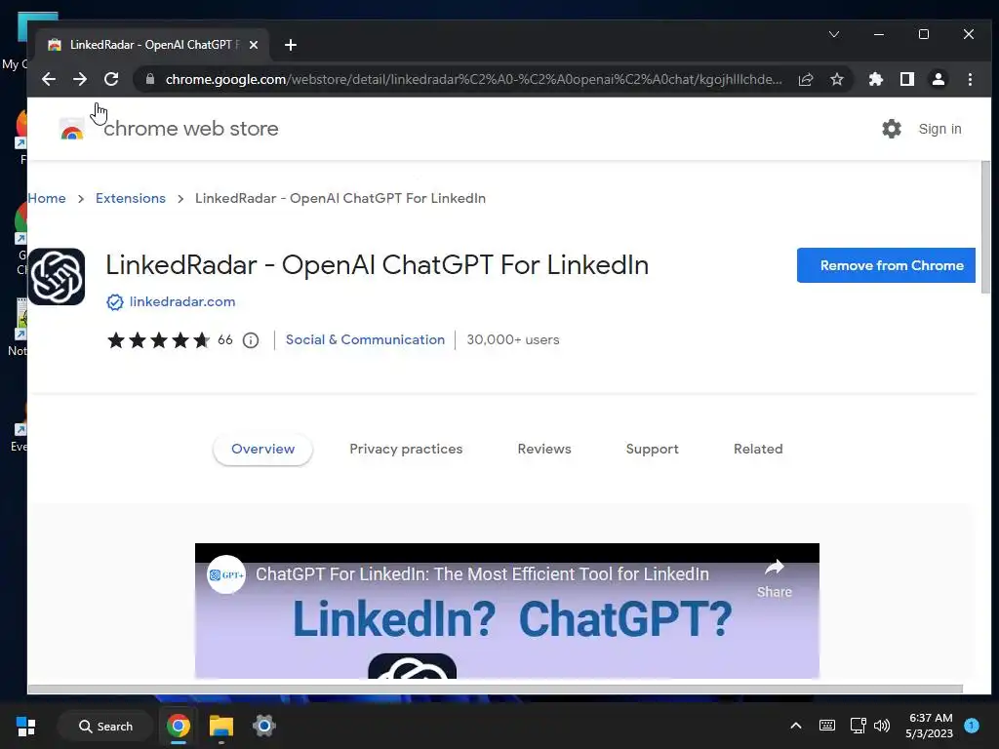Open touch keyboard tray icon
The height and width of the screenshot is (749, 999).
pyautogui.click(x=827, y=726)
